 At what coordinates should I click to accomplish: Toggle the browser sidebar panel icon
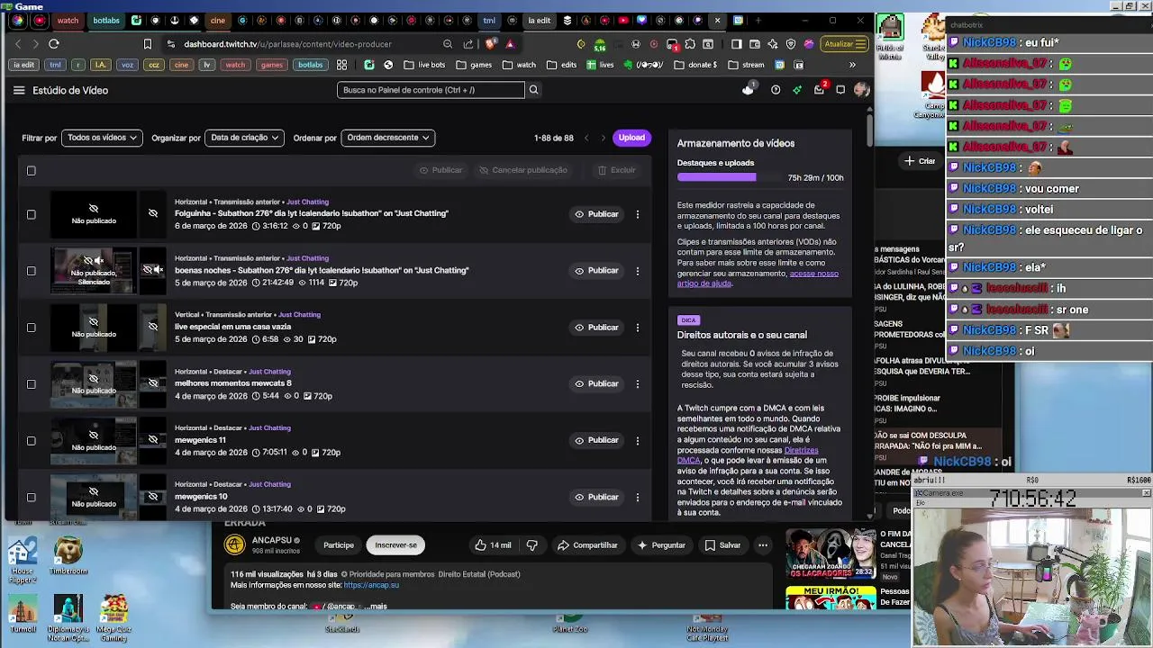click(x=736, y=44)
